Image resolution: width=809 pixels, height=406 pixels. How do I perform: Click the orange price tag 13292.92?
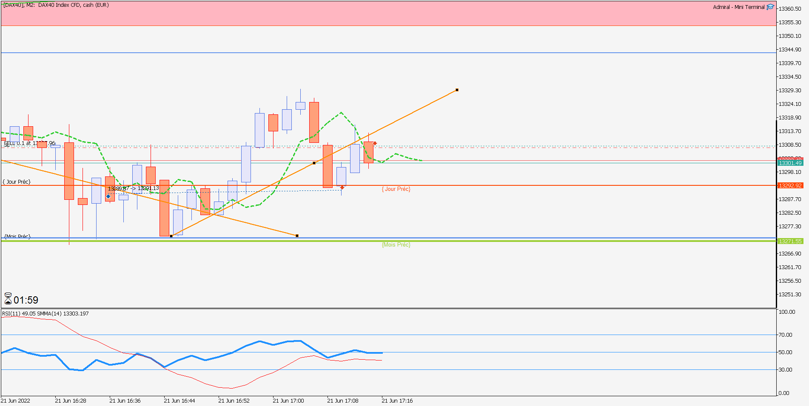click(x=790, y=185)
